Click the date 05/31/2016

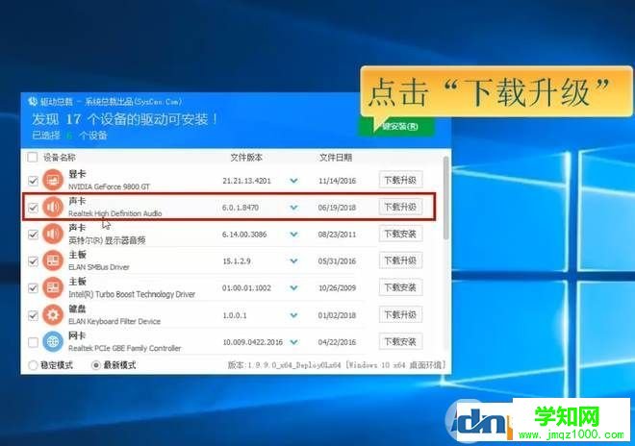click(x=337, y=261)
